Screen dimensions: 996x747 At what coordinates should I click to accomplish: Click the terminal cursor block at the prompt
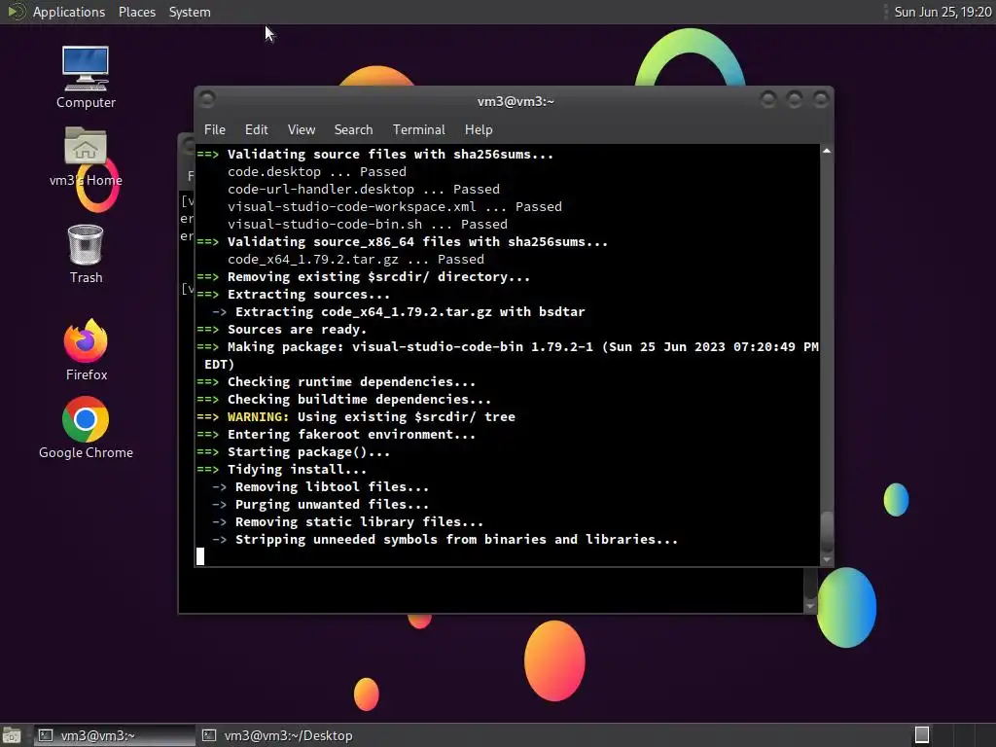(200, 556)
